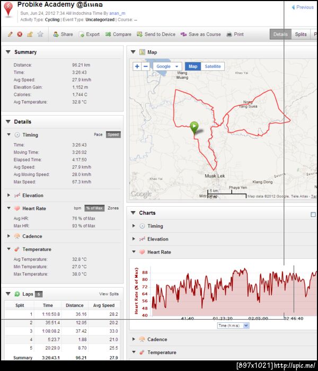Expand the Elevation details section

coord(9,195)
